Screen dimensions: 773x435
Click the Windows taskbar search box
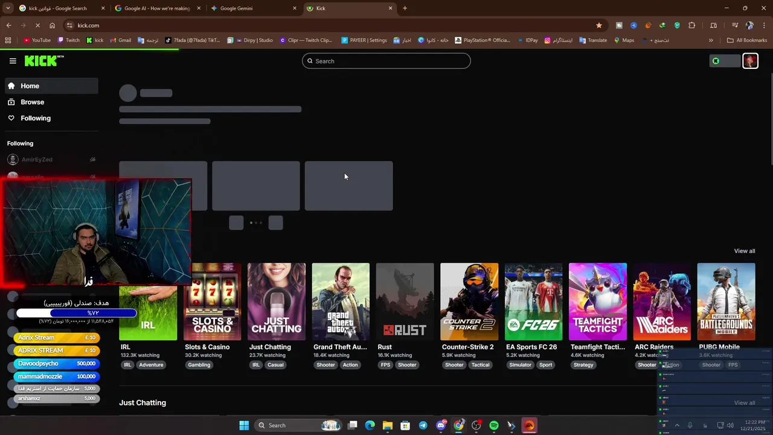coord(299,425)
